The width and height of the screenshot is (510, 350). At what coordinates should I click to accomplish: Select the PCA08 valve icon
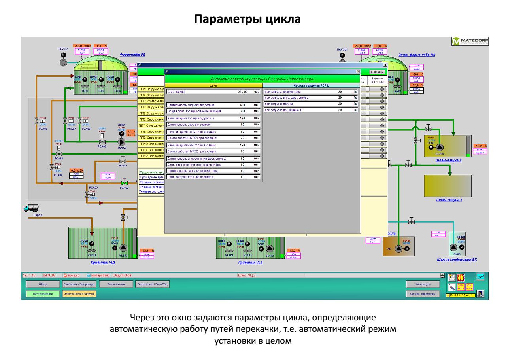coord(102,141)
